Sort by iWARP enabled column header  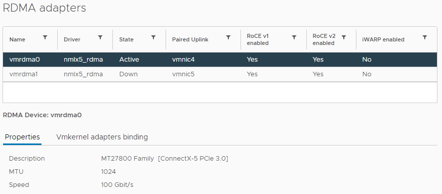point(383,39)
